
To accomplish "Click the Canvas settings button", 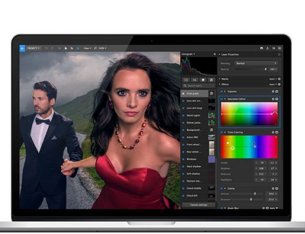I will coord(198,205).
